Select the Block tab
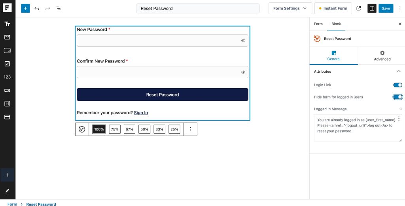Screen dimensions: 405x206 coord(336,24)
